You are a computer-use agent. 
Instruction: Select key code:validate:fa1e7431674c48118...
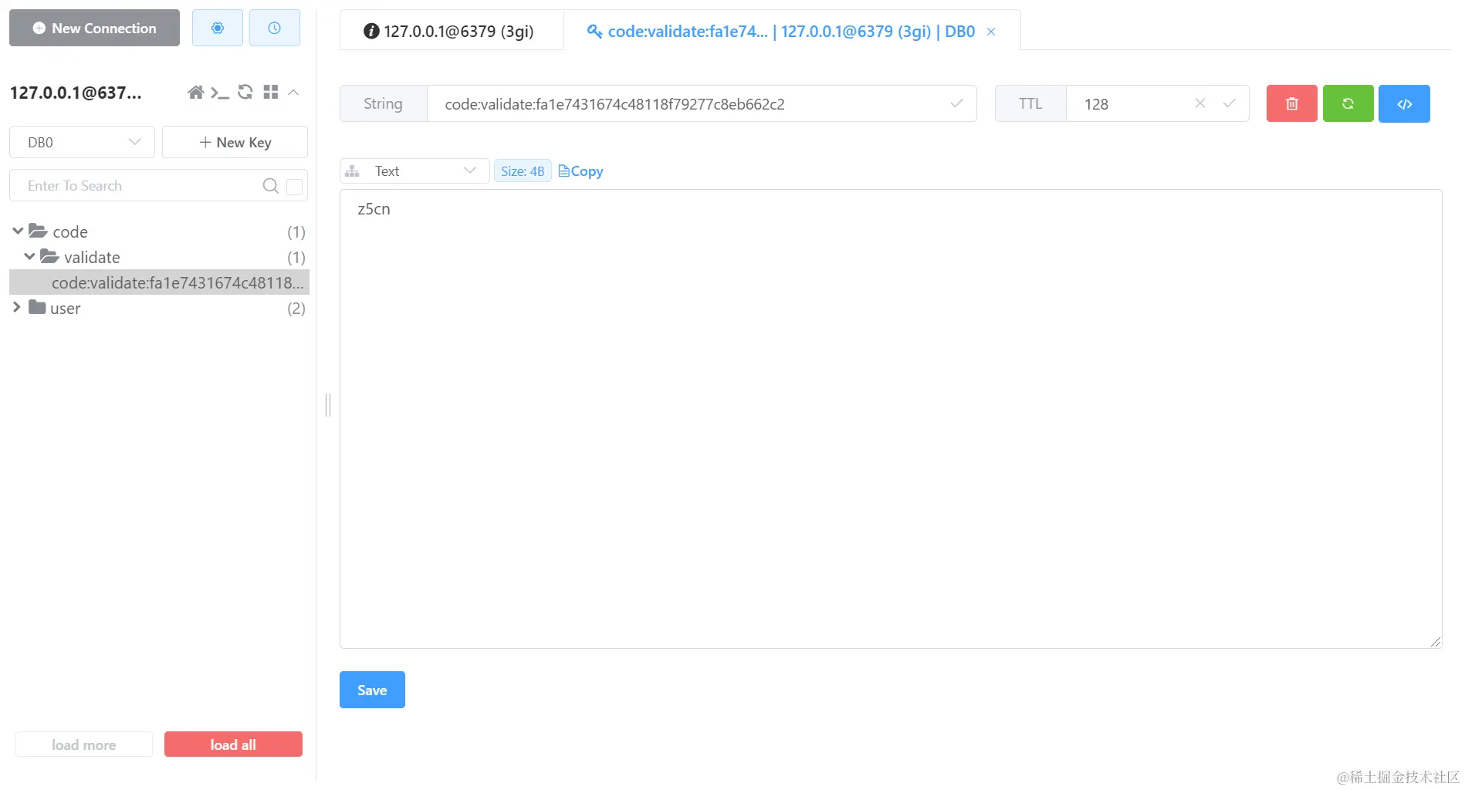tap(159, 282)
